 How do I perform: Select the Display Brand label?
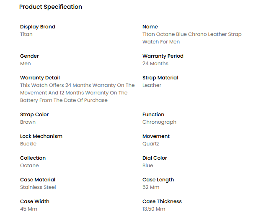38,27
